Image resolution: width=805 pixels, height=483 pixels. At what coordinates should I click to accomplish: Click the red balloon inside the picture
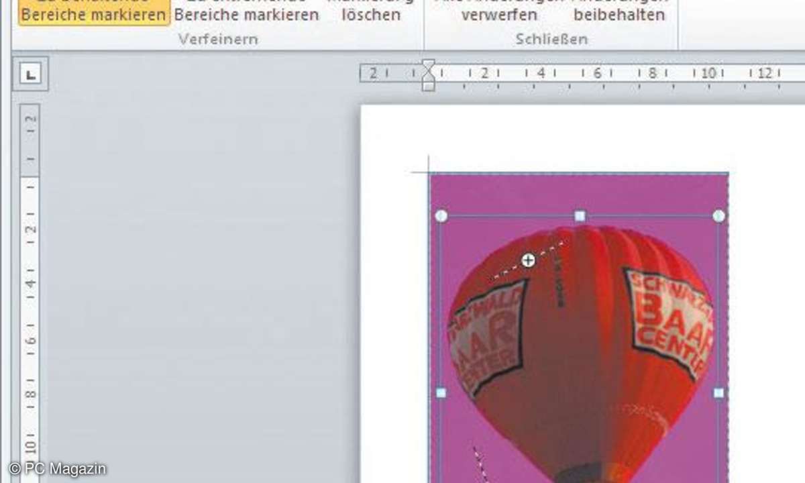[580, 356]
